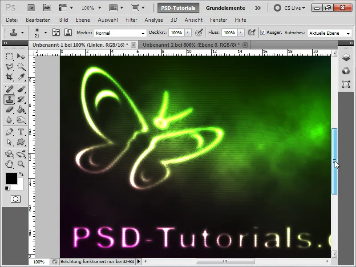Select the Move tool

(21, 56)
